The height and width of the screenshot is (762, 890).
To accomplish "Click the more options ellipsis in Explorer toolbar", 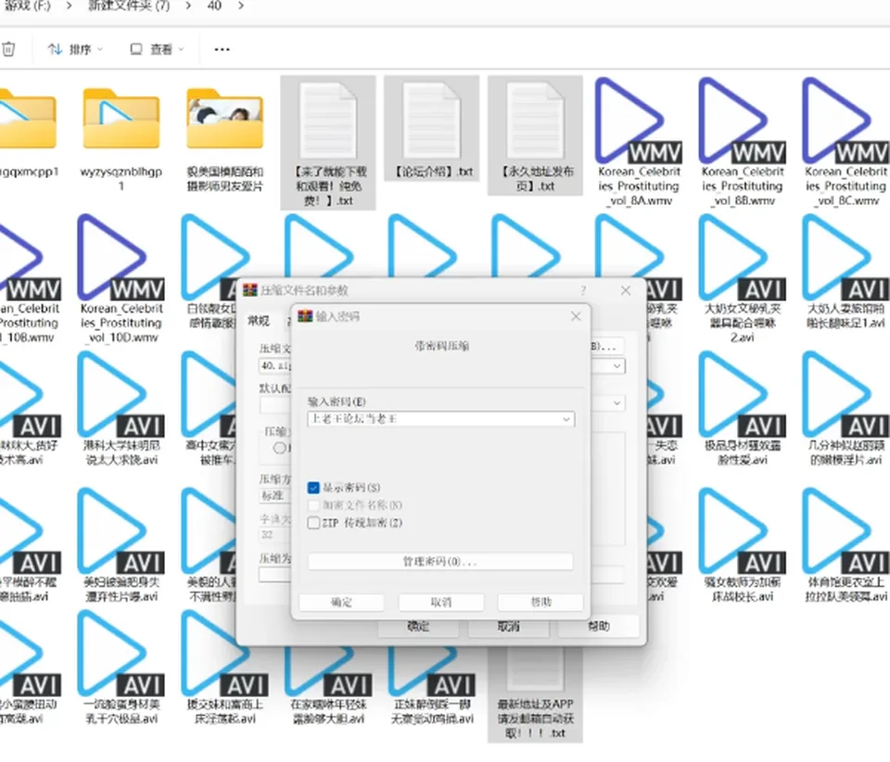I will [x=222, y=49].
